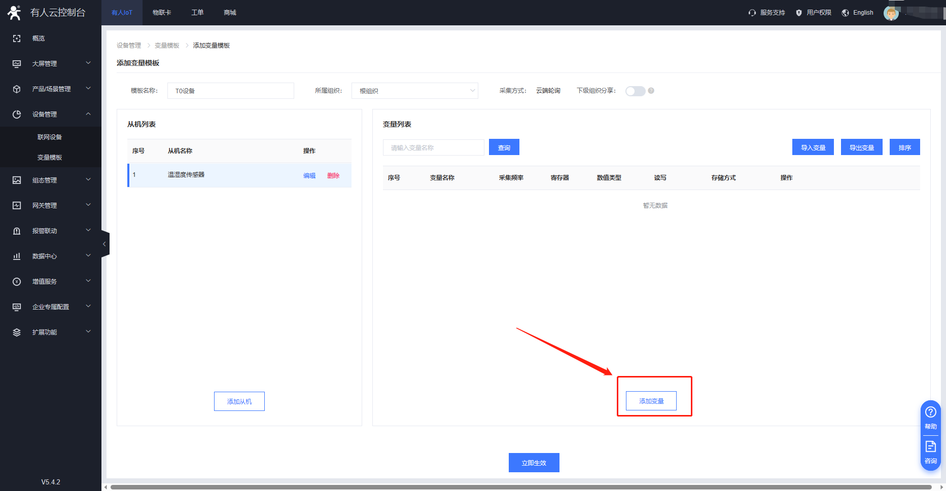Viewport: 946px width, 491px height.
Task: Click the 大屏管理 screen icon
Action: [x=17, y=64]
